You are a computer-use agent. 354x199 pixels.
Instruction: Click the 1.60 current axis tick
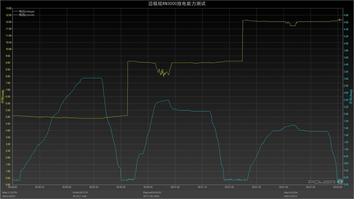[346, 128]
